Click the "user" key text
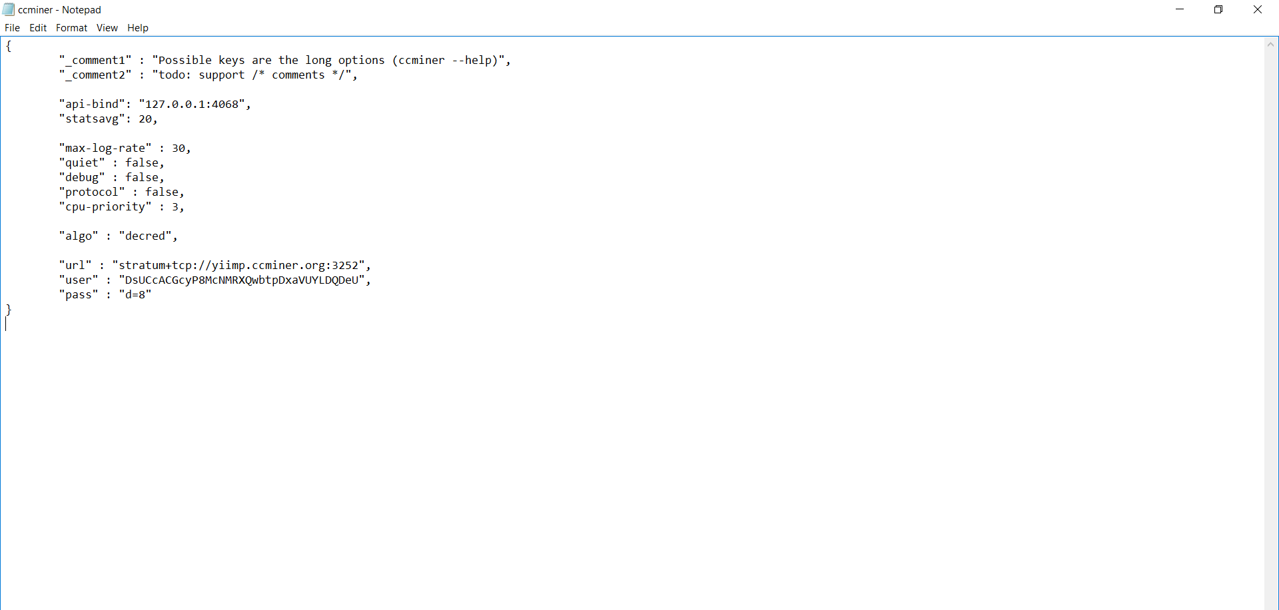This screenshot has width=1279, height=610. pos(79,280)
